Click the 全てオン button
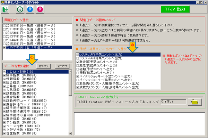The height and width of the screenshot is (138, 208). [x=43, y=66]
